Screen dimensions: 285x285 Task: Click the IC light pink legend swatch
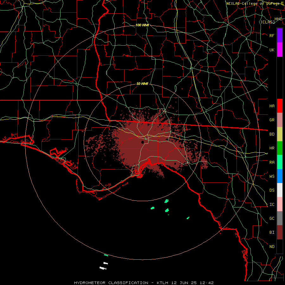pos(280,204)
